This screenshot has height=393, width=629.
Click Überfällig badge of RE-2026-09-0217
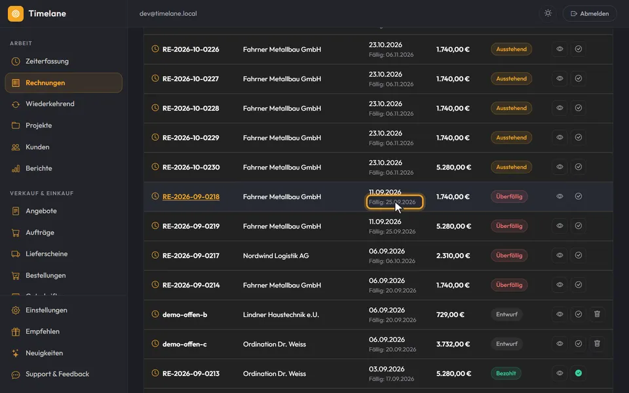(x=509, y=255)
